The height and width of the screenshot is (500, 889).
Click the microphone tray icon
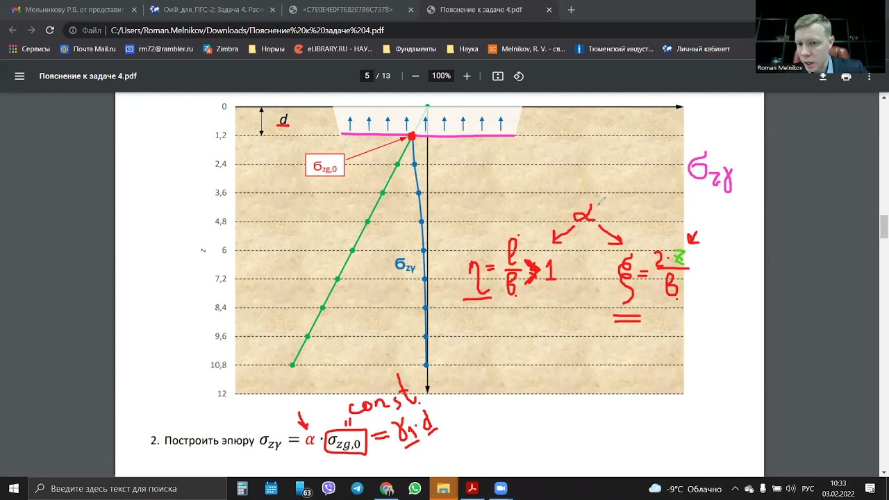pyautogui.click(x=763, y=488)
